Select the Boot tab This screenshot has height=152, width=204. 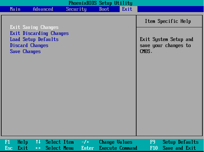click(104, 9)
